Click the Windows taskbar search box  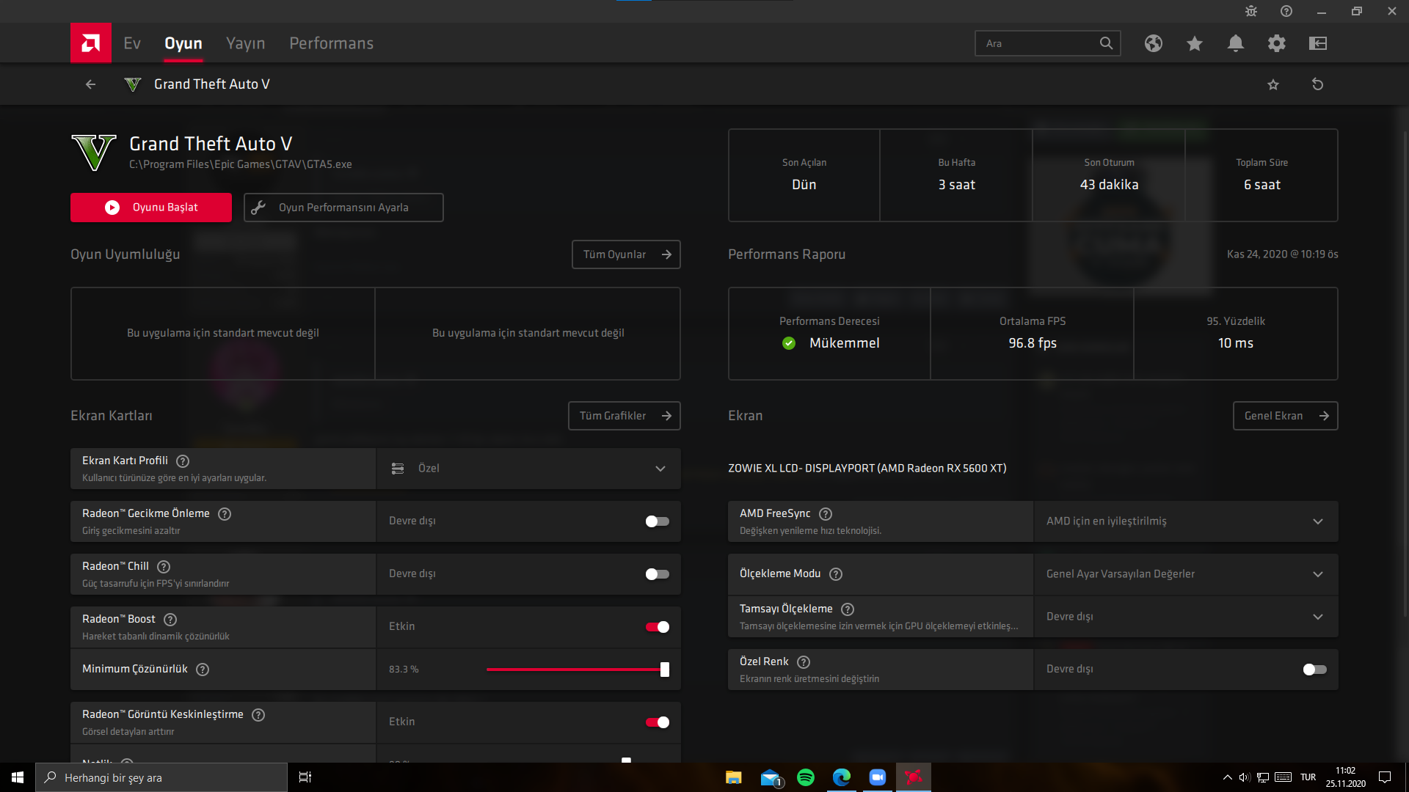point(161,777)
